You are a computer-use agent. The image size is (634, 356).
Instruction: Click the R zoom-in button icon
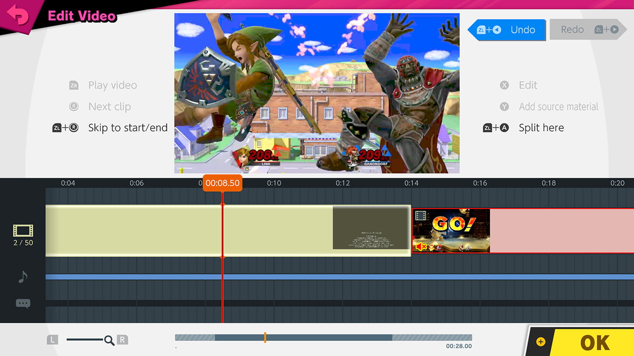coord(122,340)
